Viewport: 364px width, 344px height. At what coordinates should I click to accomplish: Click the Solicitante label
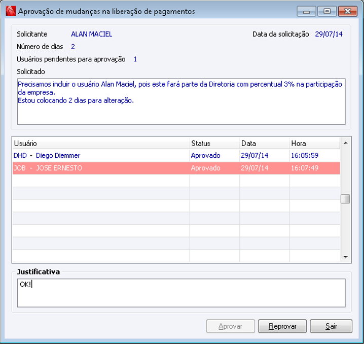click(32, 34)
